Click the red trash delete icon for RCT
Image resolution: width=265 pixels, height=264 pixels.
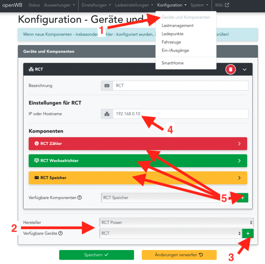[231, 69]
